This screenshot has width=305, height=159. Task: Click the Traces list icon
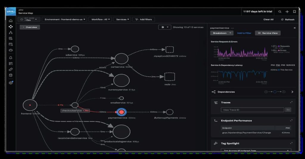216,103
